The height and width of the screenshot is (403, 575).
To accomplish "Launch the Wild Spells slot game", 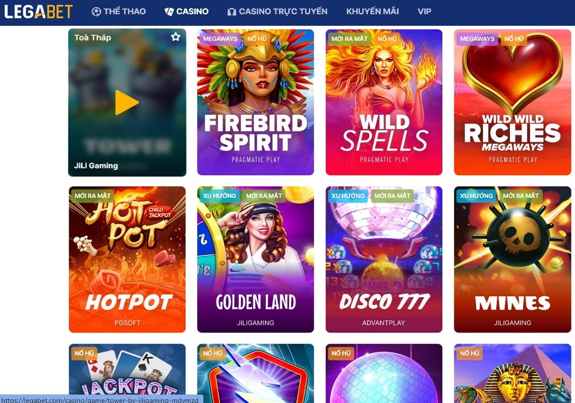I will click(x=384, y=102).
